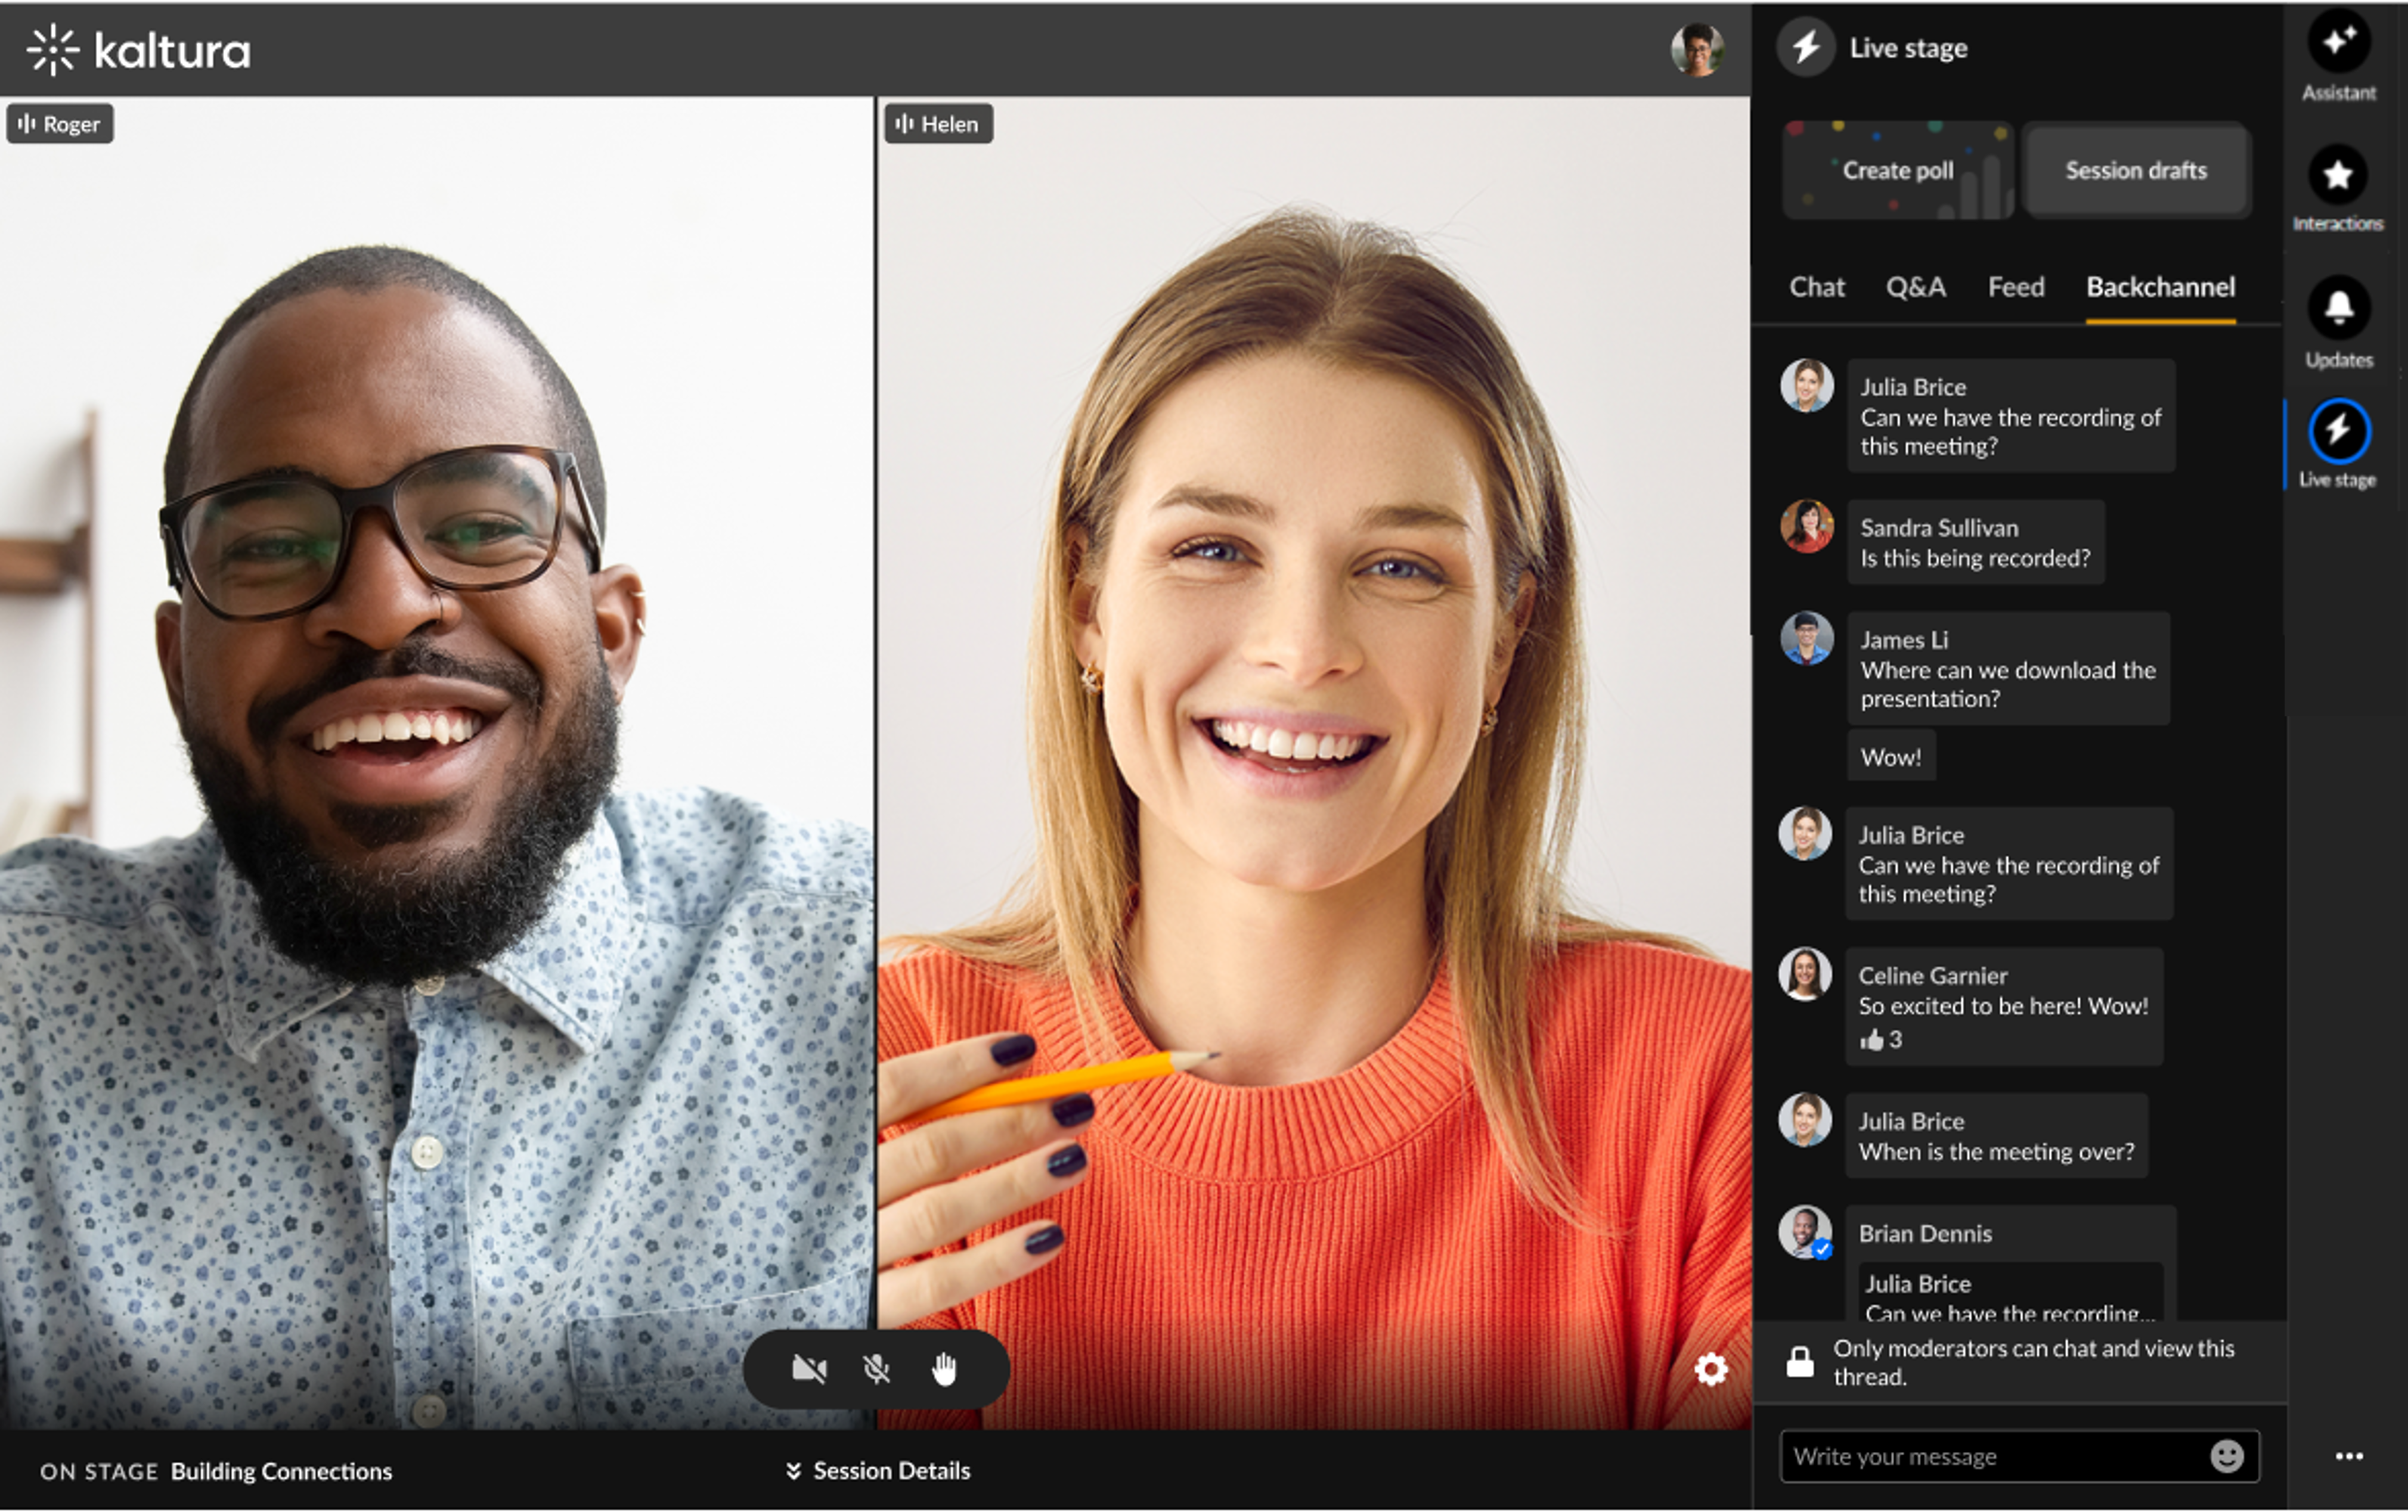
Task: Expand Session Details chevron
Action: 794,1471
